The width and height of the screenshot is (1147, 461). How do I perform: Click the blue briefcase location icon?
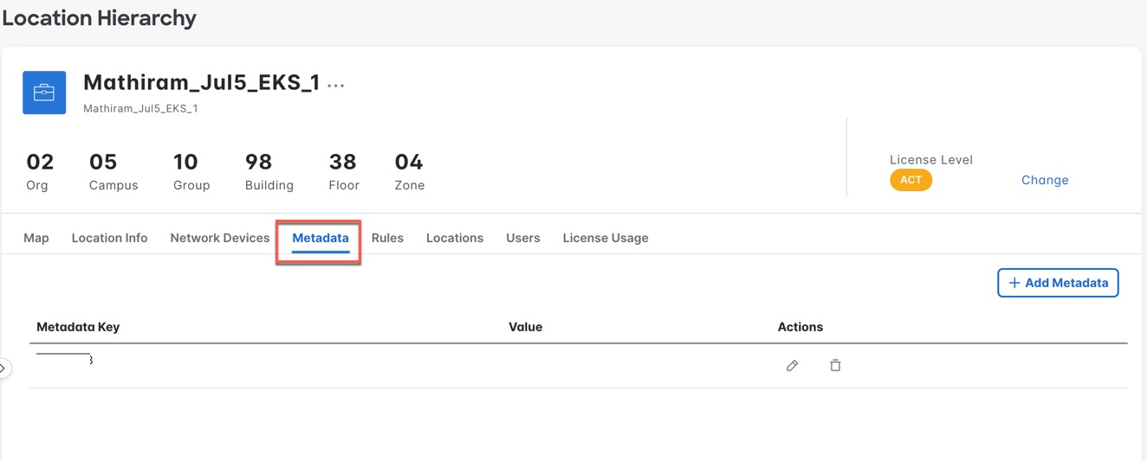pos(44,93)
